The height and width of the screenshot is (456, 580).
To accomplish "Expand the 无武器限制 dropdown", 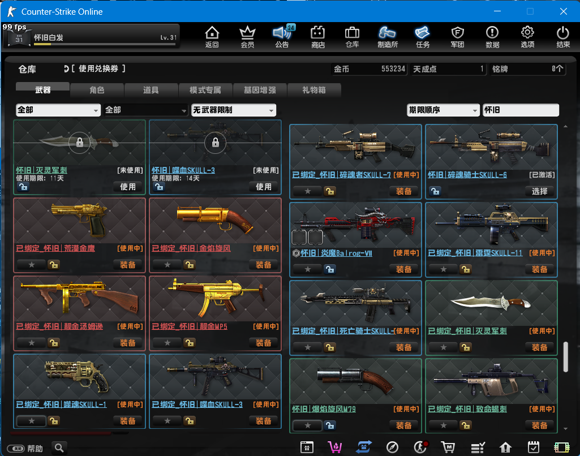I will click(233, 110).
